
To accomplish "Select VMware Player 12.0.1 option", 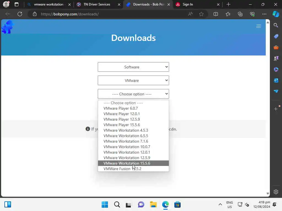I will pos(133,114).
